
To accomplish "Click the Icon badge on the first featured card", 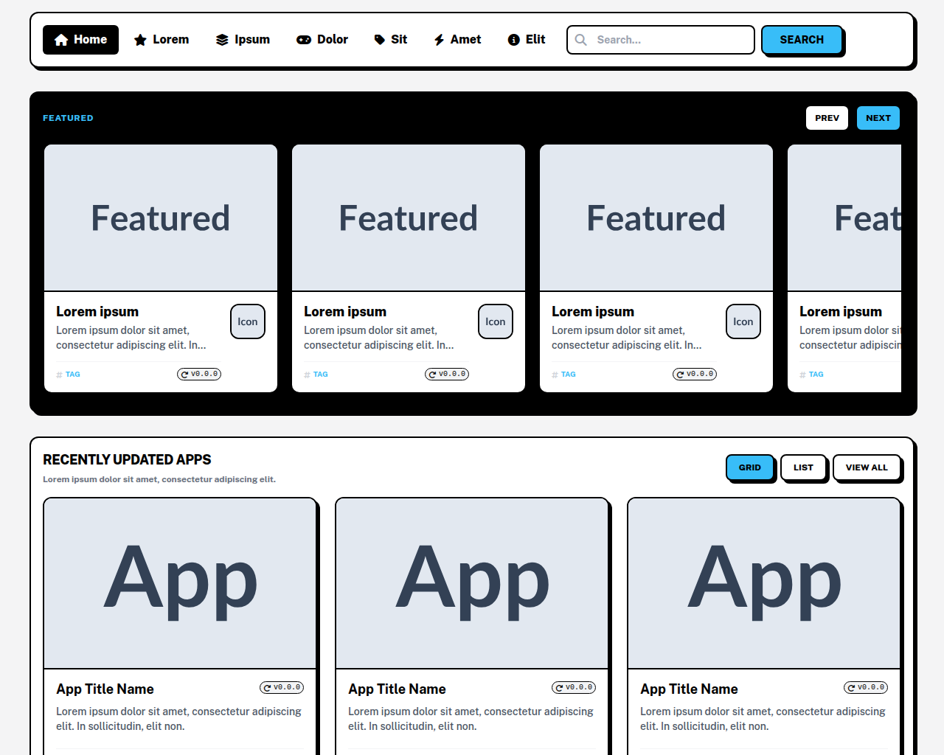I will [247, 321].
